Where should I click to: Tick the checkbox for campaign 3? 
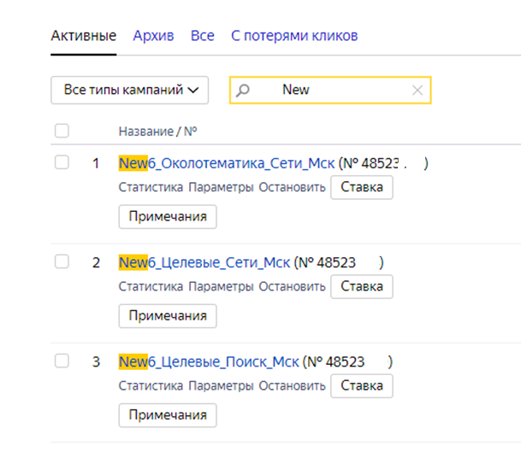click(62, 361)
